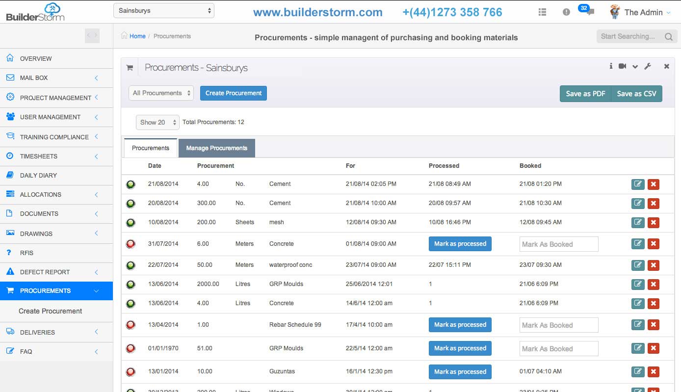Screen dimensions: 681x392
Task: Click the video camera help icon
Action: [623, 66]
